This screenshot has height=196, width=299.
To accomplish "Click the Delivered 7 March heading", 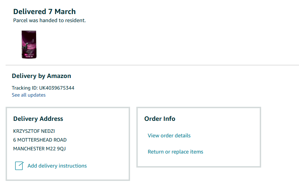I will pos(45,12).
